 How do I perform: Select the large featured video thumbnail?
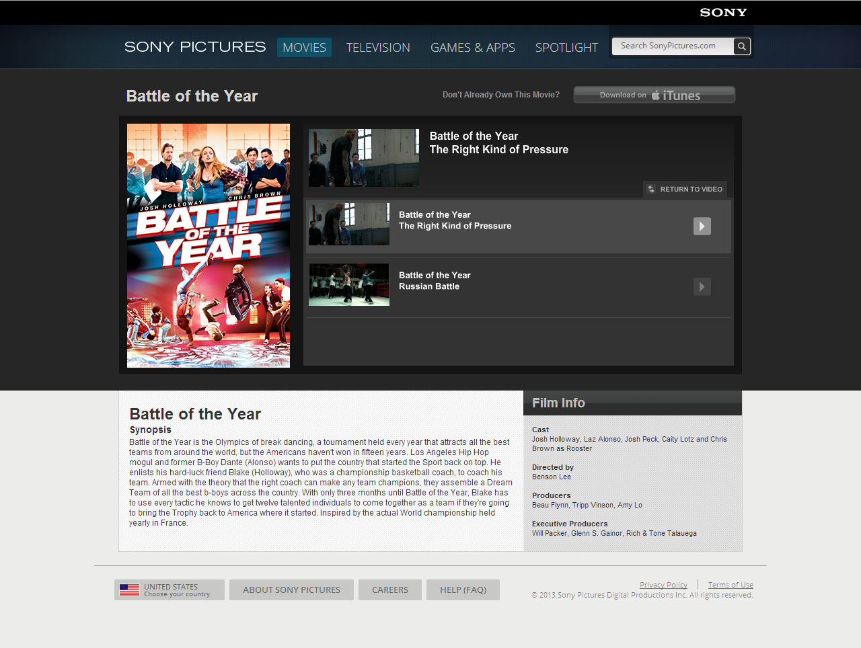364,158
